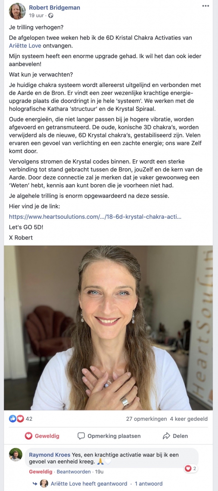The image size is (218, 491).
Task: Click Raymond Kroes' avatar picture
Action: click(x=16, y=454)
